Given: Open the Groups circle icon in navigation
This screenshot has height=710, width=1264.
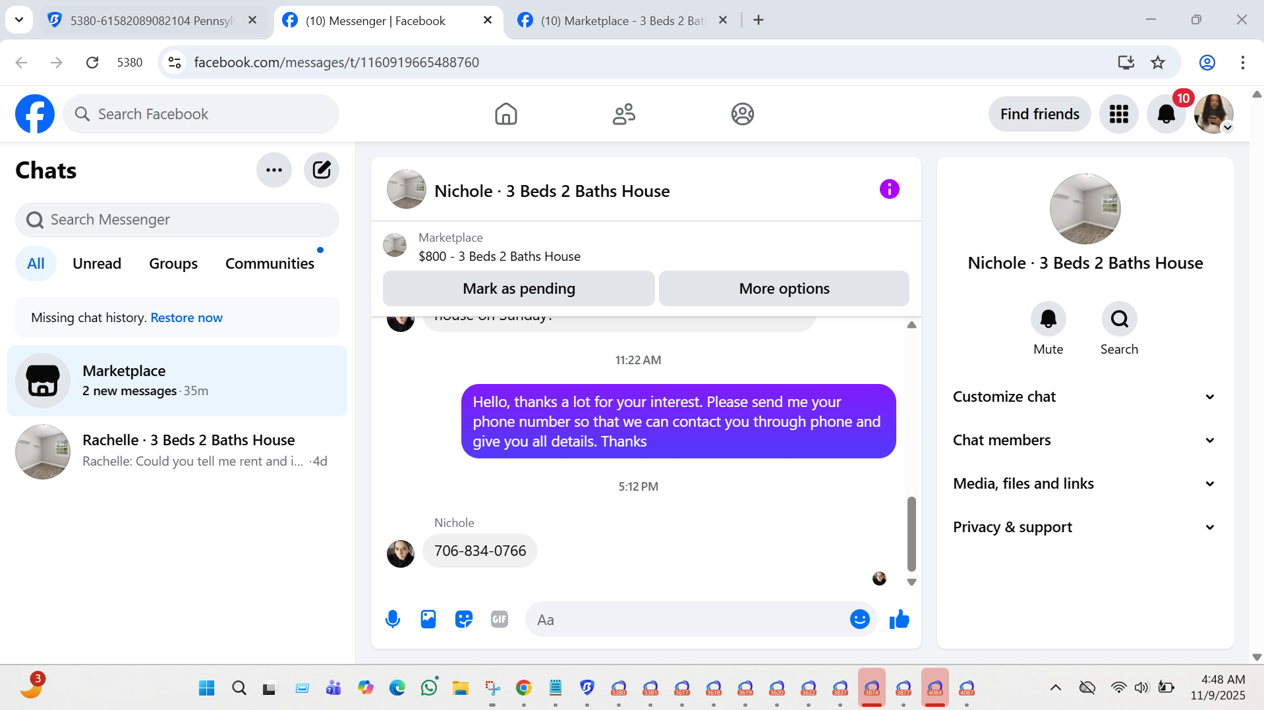Looking at the screenshot, I should pyautogui.click(x=742, y=114).
